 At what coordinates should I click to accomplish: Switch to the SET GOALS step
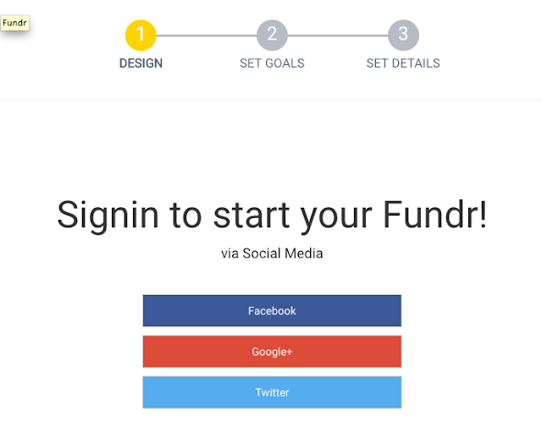[272, 63]
